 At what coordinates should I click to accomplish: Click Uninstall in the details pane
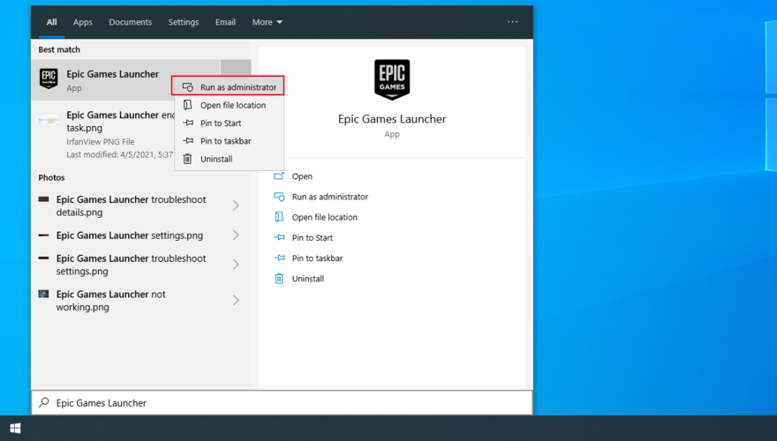pos(308,279)
